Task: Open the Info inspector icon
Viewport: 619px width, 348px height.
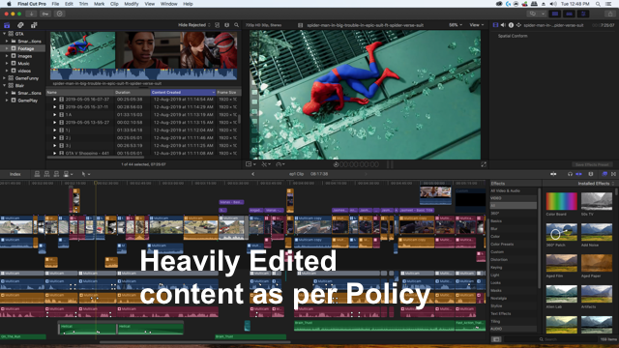Action: [511, 25]
